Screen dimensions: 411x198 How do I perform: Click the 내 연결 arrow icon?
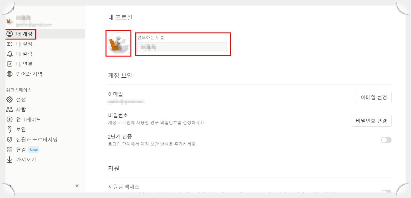pos(10,64)
